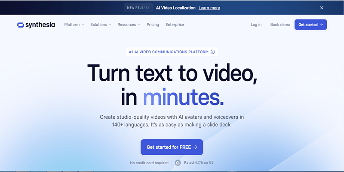Click the Turn text to video heading

click(172, 73)
